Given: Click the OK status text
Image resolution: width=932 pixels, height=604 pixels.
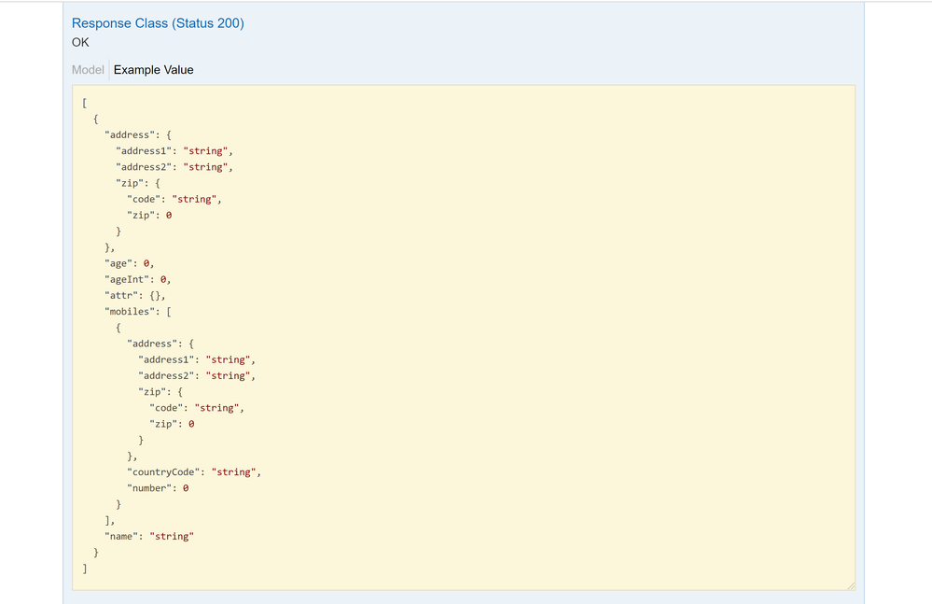Looking at the screenshot, I should [80, 42].
